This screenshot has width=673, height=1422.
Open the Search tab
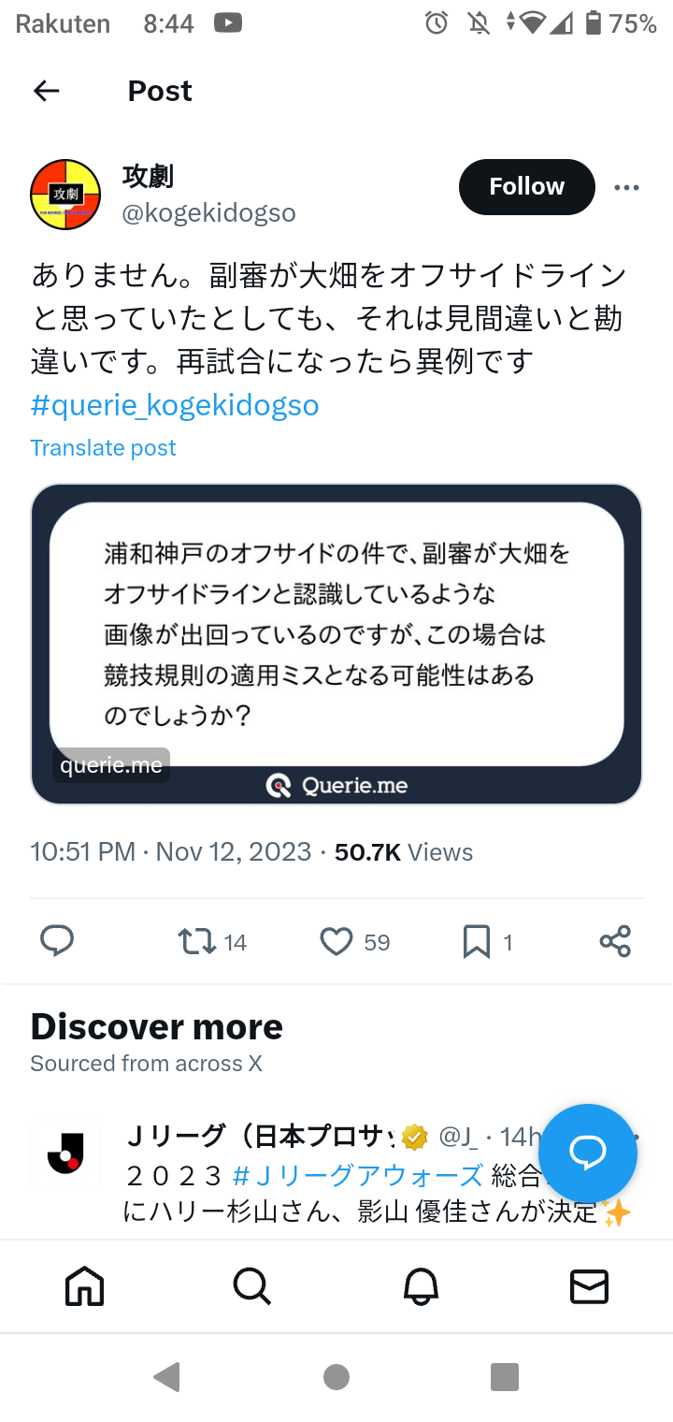[x=252, y=1287]
